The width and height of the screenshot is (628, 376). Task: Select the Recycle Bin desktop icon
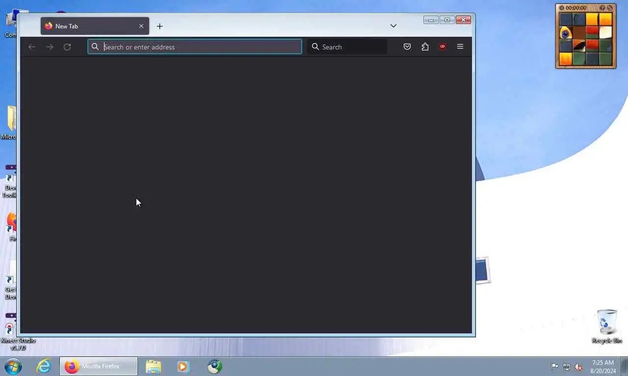pos(607,326)
